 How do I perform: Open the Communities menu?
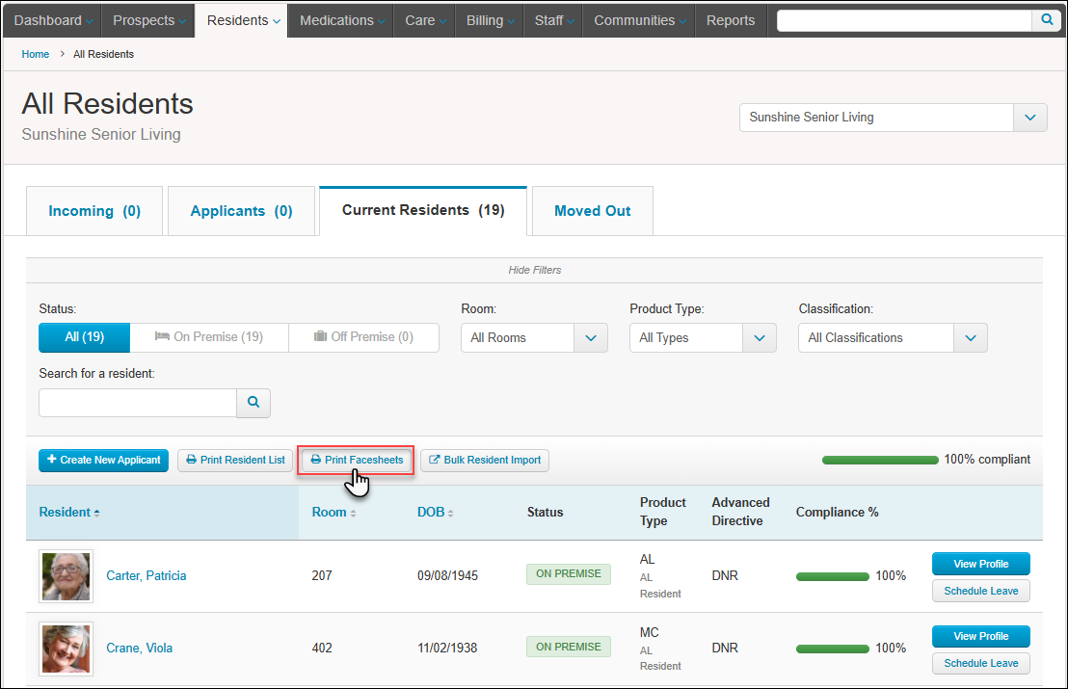click(639, 20)
